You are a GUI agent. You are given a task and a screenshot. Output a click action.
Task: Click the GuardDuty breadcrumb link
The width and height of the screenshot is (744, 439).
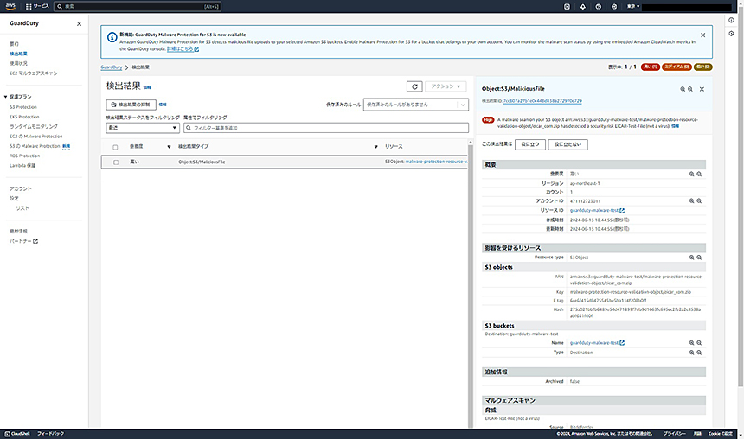(x=112, y=67)
